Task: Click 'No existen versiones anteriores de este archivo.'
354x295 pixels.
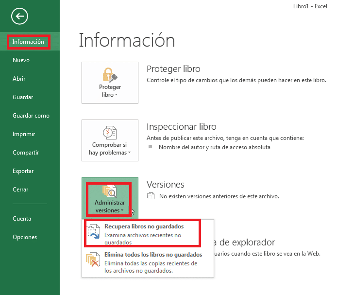Action: click(219, 196)
